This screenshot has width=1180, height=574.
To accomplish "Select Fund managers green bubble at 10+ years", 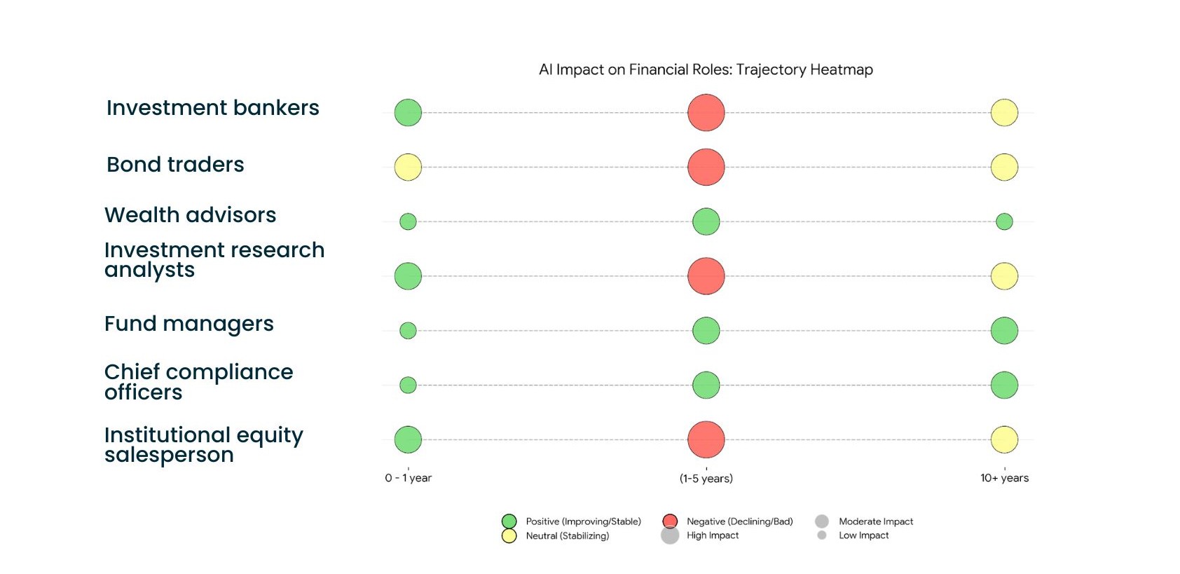I will pos(1004,330).
